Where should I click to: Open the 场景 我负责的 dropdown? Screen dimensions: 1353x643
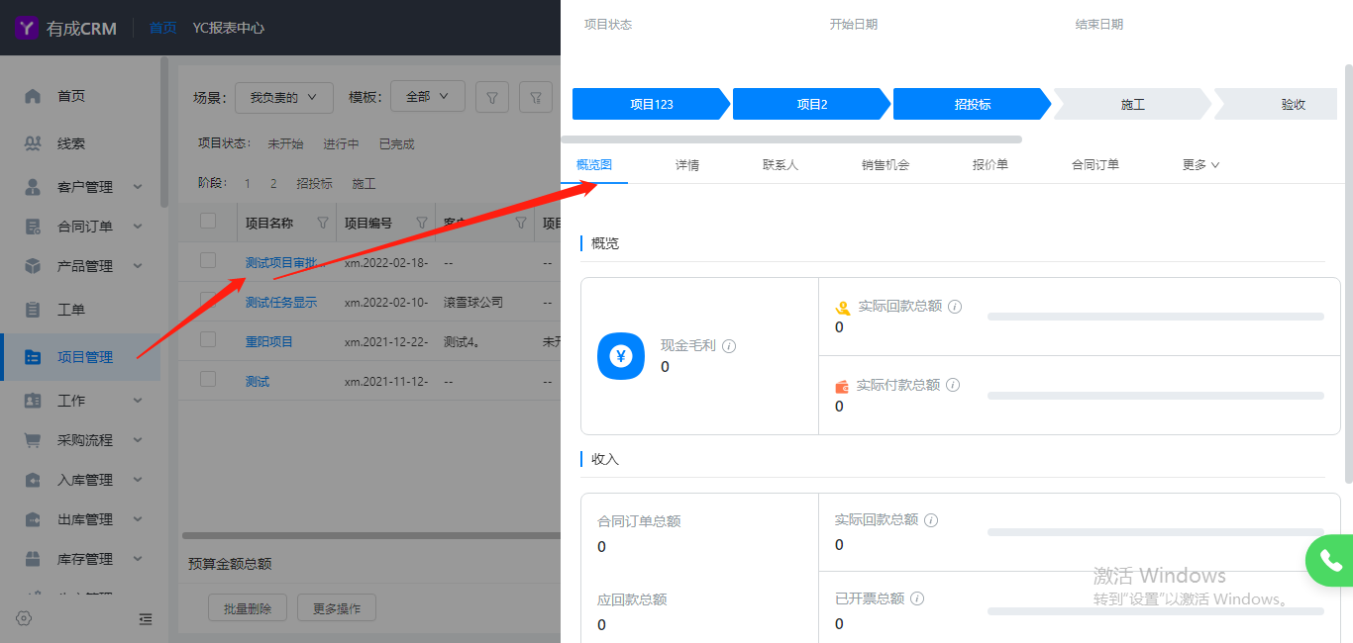[283, 97]
